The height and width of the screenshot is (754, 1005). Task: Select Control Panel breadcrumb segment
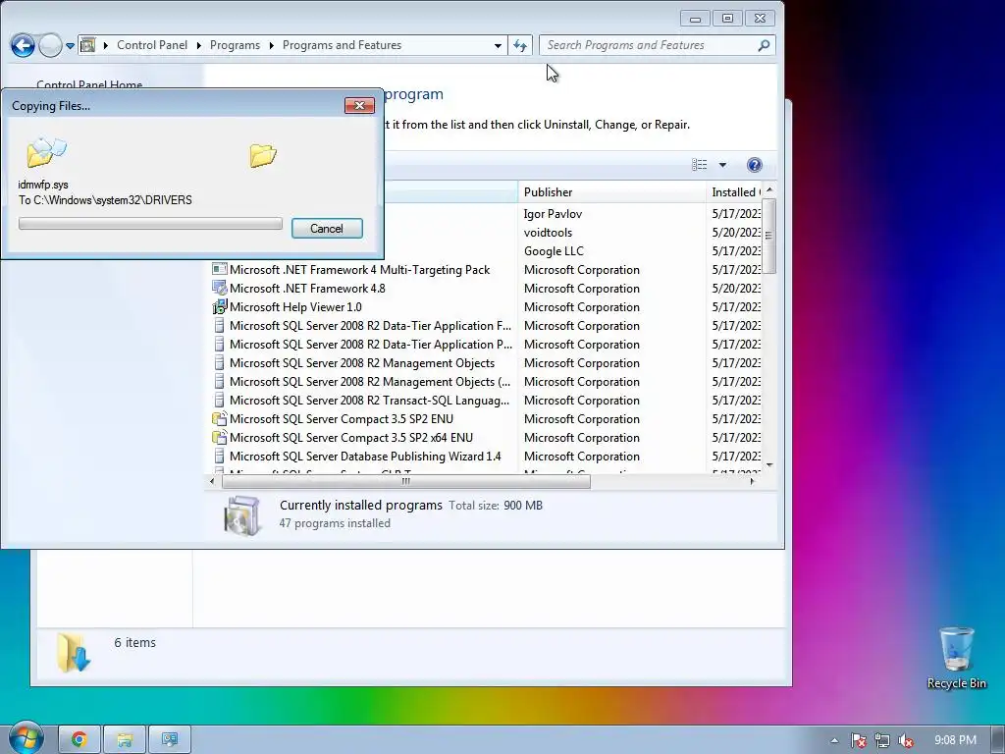pos(152,45)
